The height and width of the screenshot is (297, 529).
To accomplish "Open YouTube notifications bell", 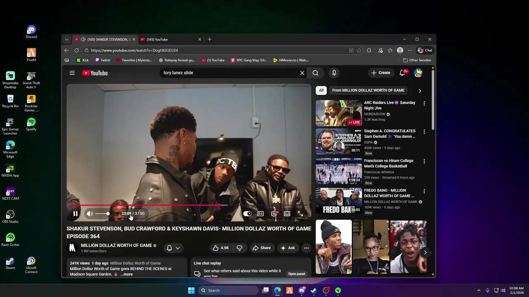I will 402,73.
